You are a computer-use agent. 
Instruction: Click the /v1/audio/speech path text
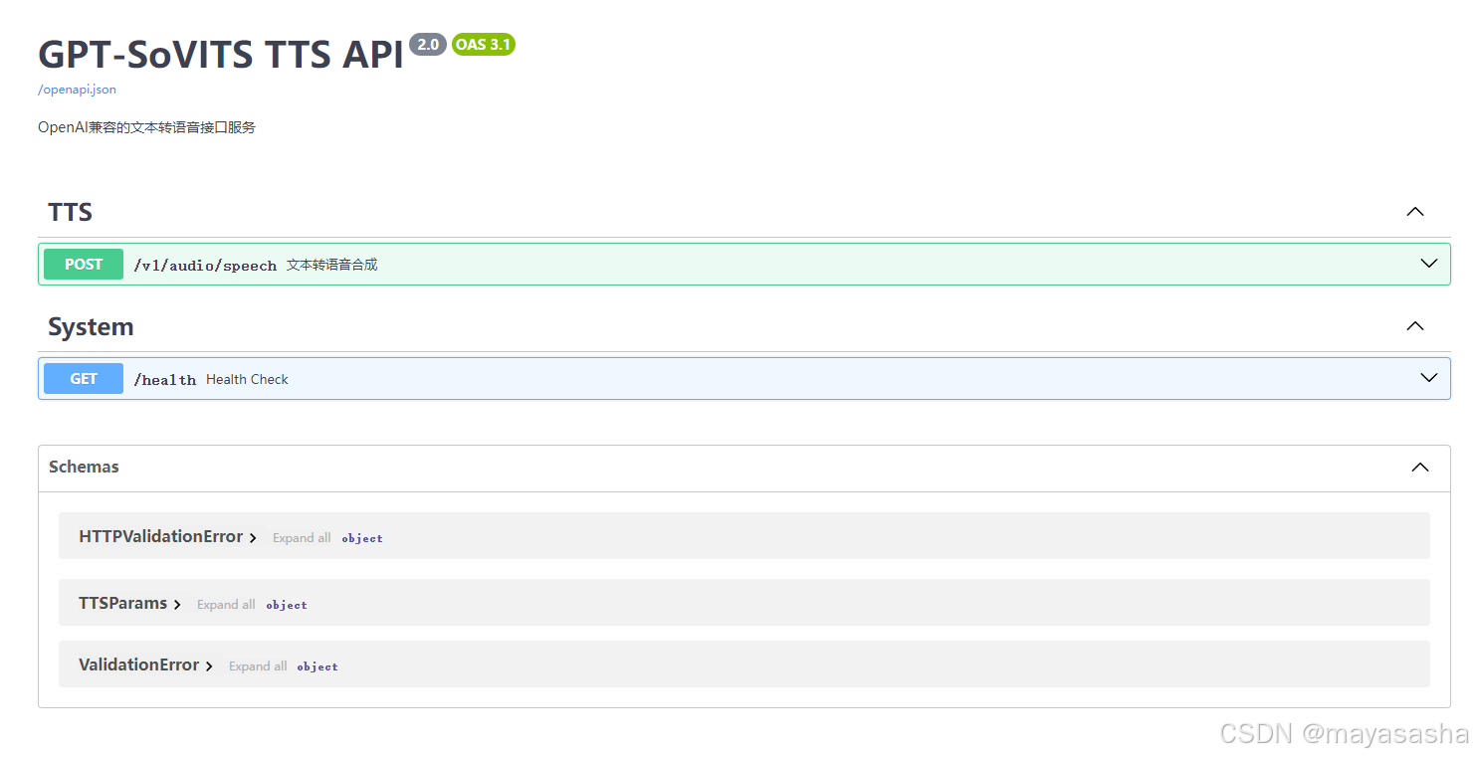pyautogui.click(x=205, y=266)
